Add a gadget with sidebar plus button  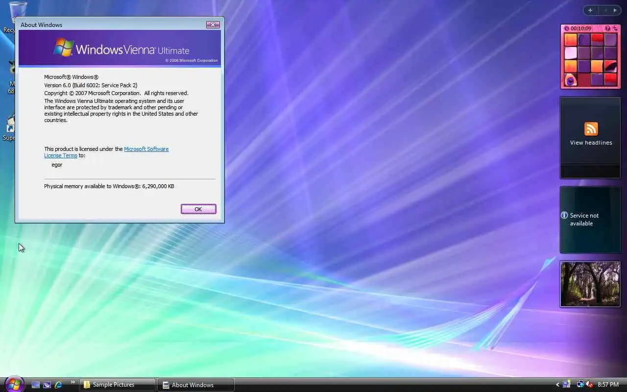[590, 10]
